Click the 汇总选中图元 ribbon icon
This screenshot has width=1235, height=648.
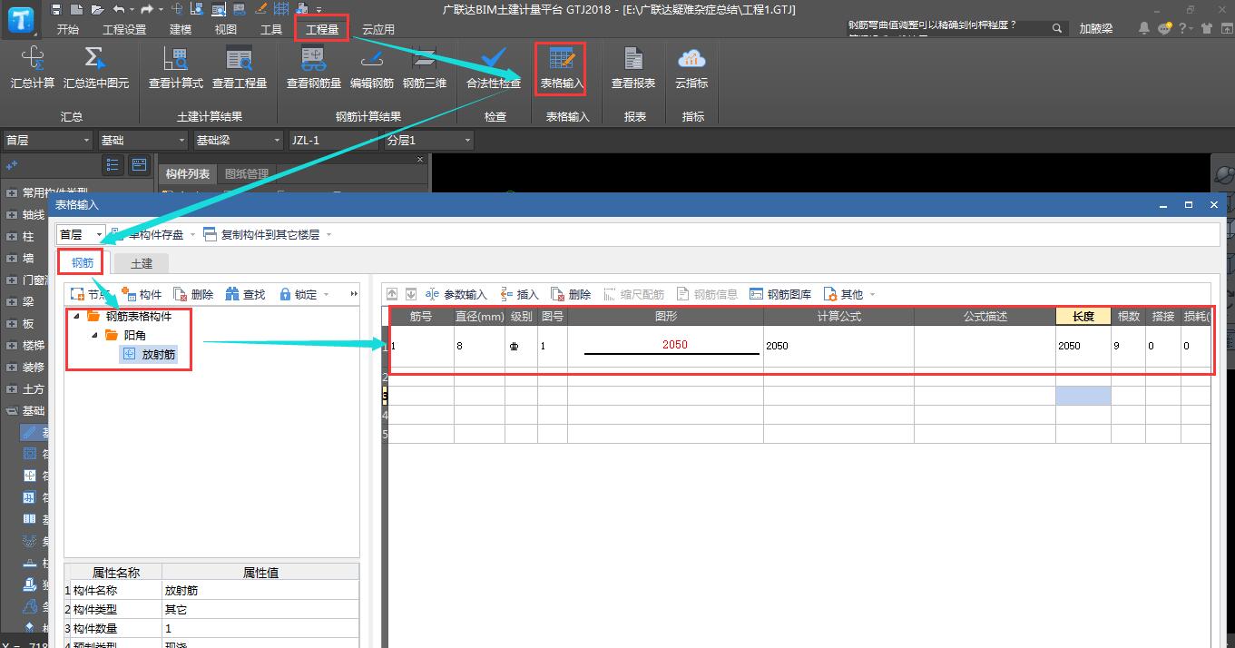point(96,68)
